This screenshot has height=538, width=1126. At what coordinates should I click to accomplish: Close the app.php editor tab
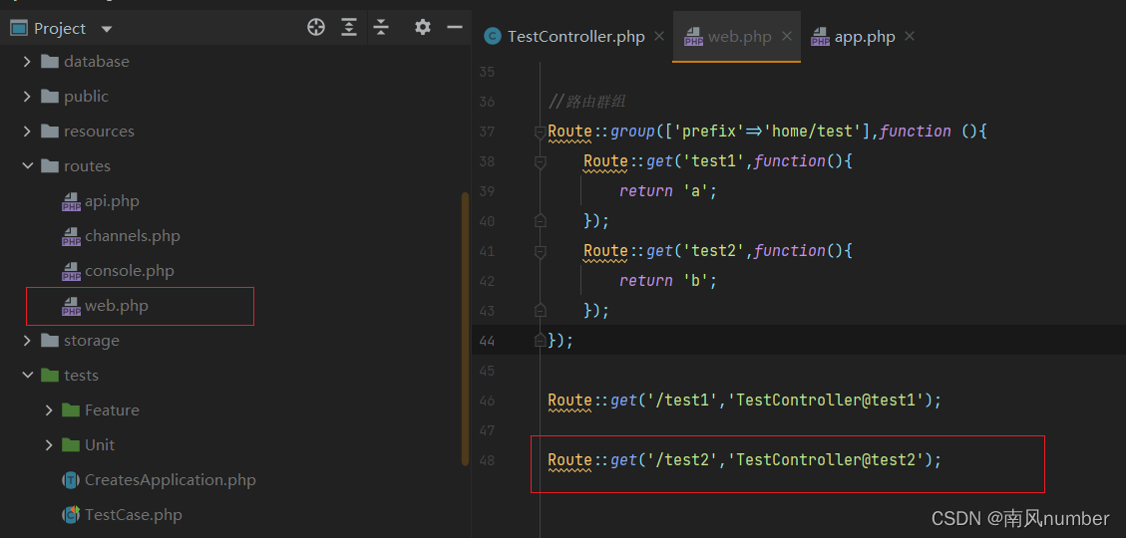pyautogui.click(x=910, y=36)
